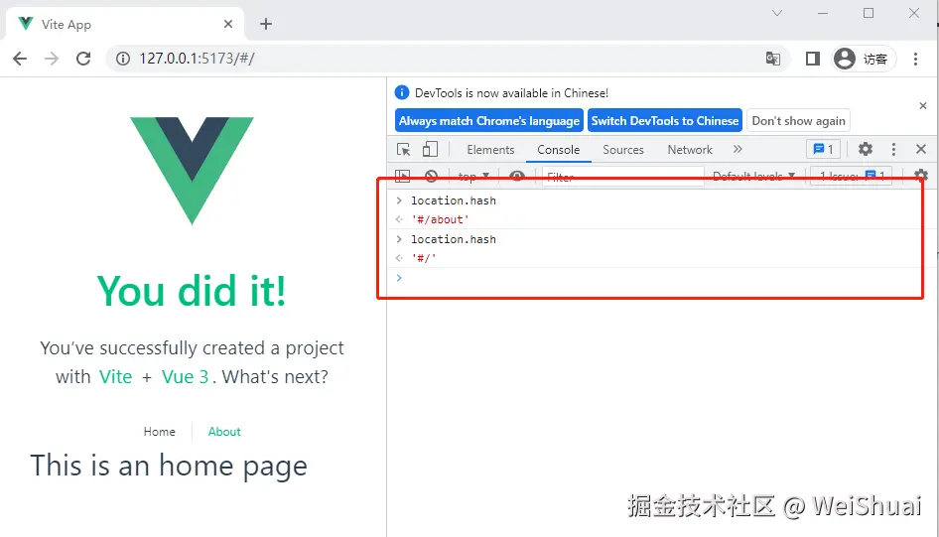Switch to the Network tab
The width and height of the screenshot is (939, 537).
point(690,150)
